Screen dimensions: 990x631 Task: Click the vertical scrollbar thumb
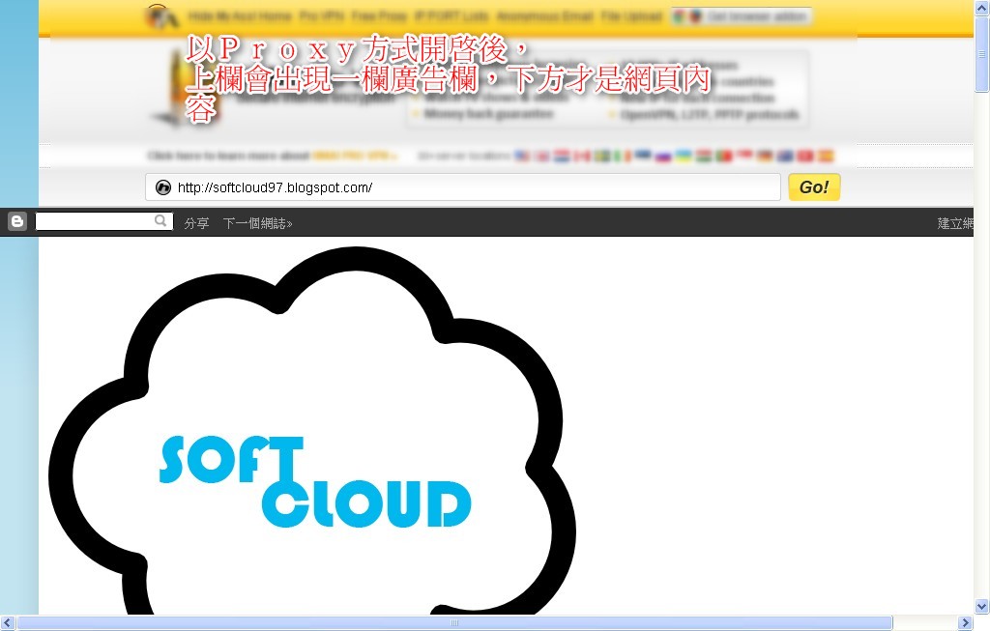point(982,54)
